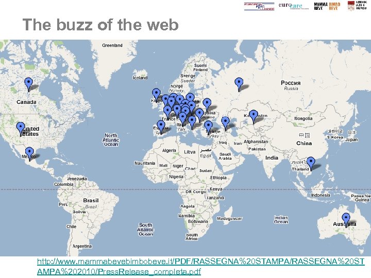Viewport: 371px width, 278px height.
Task: Click the 'Japan' map label
Action: (351, 140)
